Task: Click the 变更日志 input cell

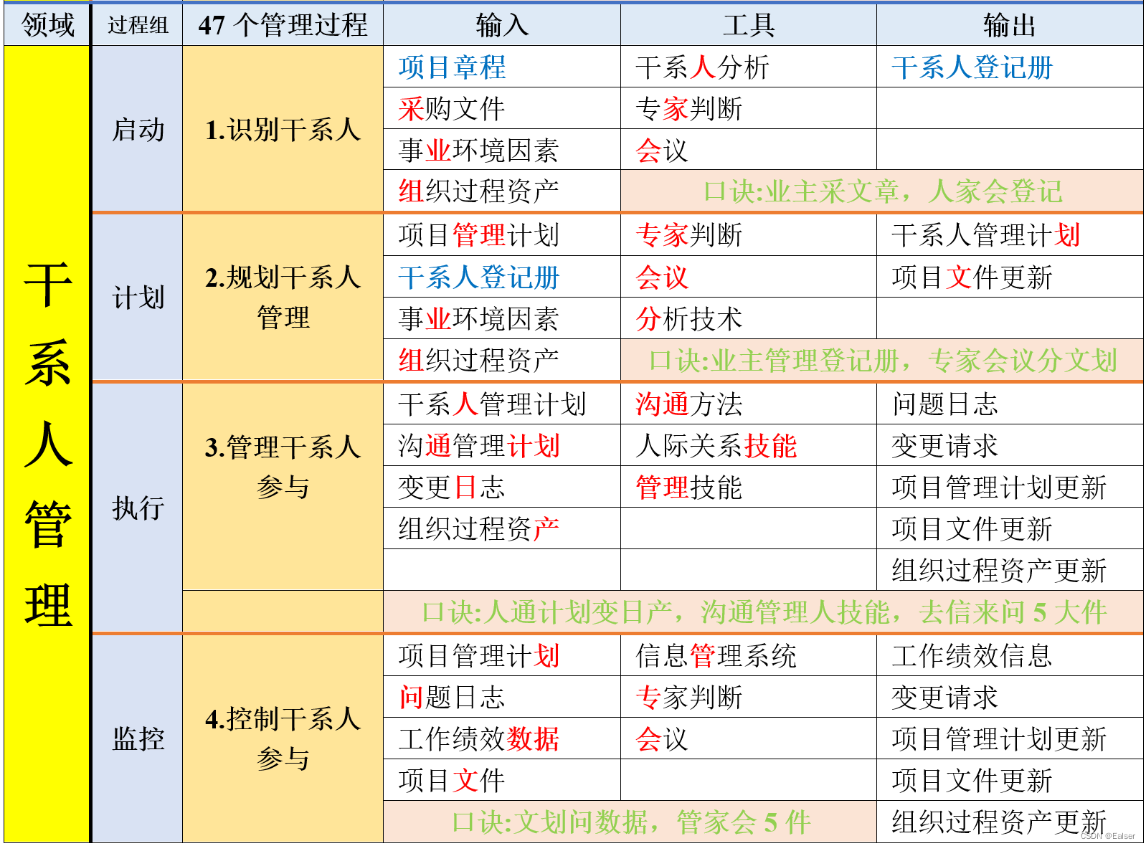Action: coord(502,487)
